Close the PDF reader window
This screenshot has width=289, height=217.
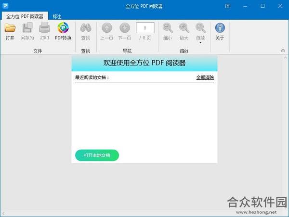[x=280, y=6]
